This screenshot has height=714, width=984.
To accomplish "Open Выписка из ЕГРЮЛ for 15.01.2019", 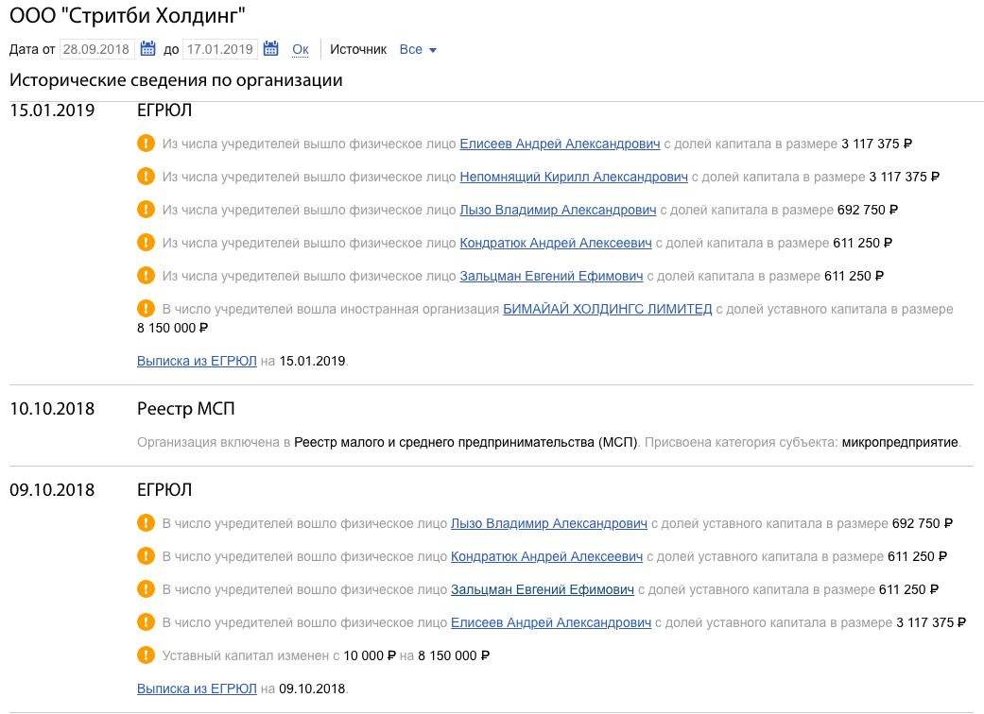I will coord(197,361).
